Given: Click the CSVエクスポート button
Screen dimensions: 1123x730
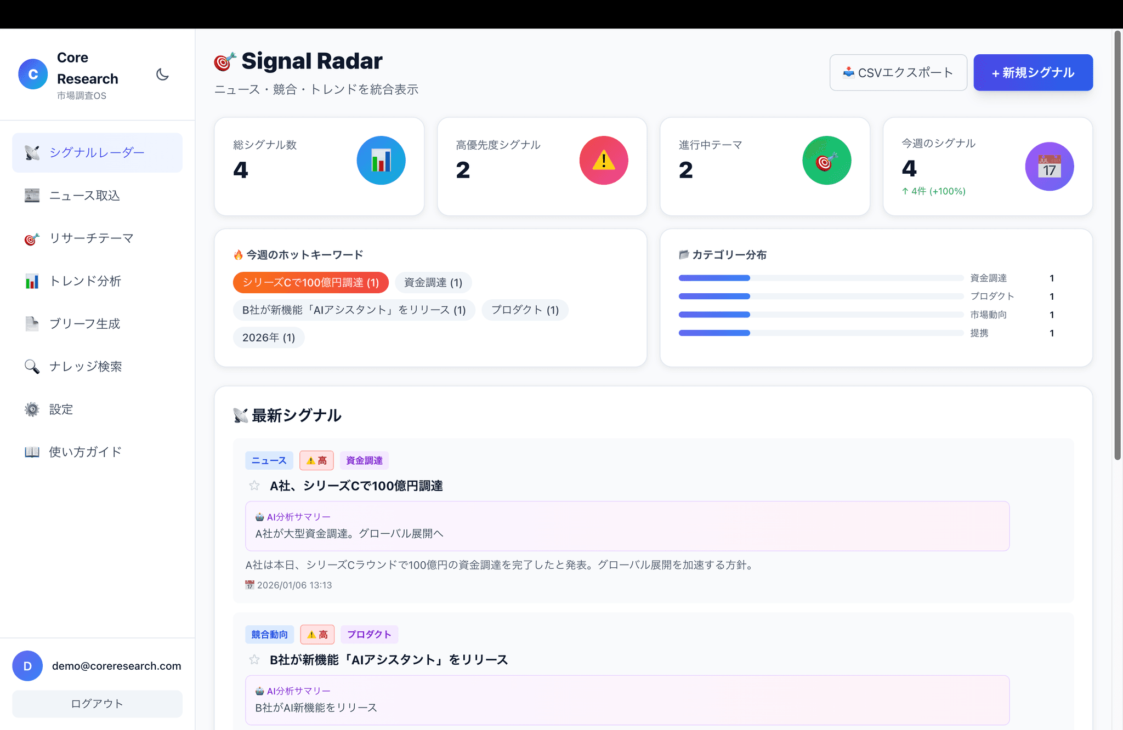Looking at the screenshot, I should point(898,72).
